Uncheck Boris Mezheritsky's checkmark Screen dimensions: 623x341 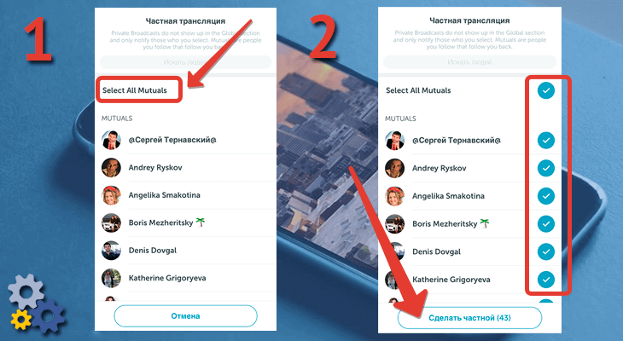coord(546,223)
